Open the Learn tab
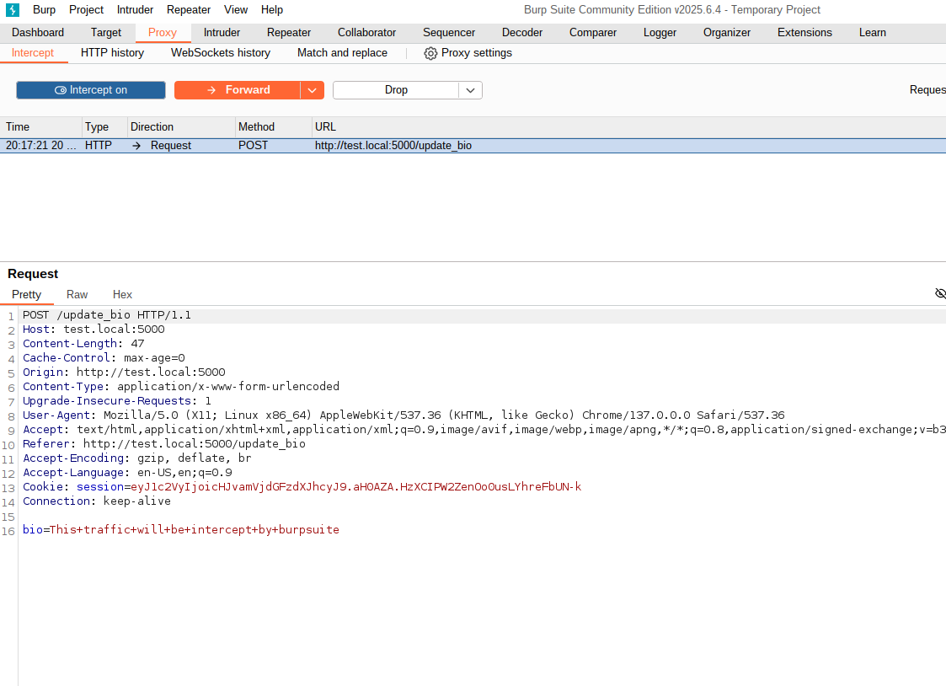 point(873,33)
